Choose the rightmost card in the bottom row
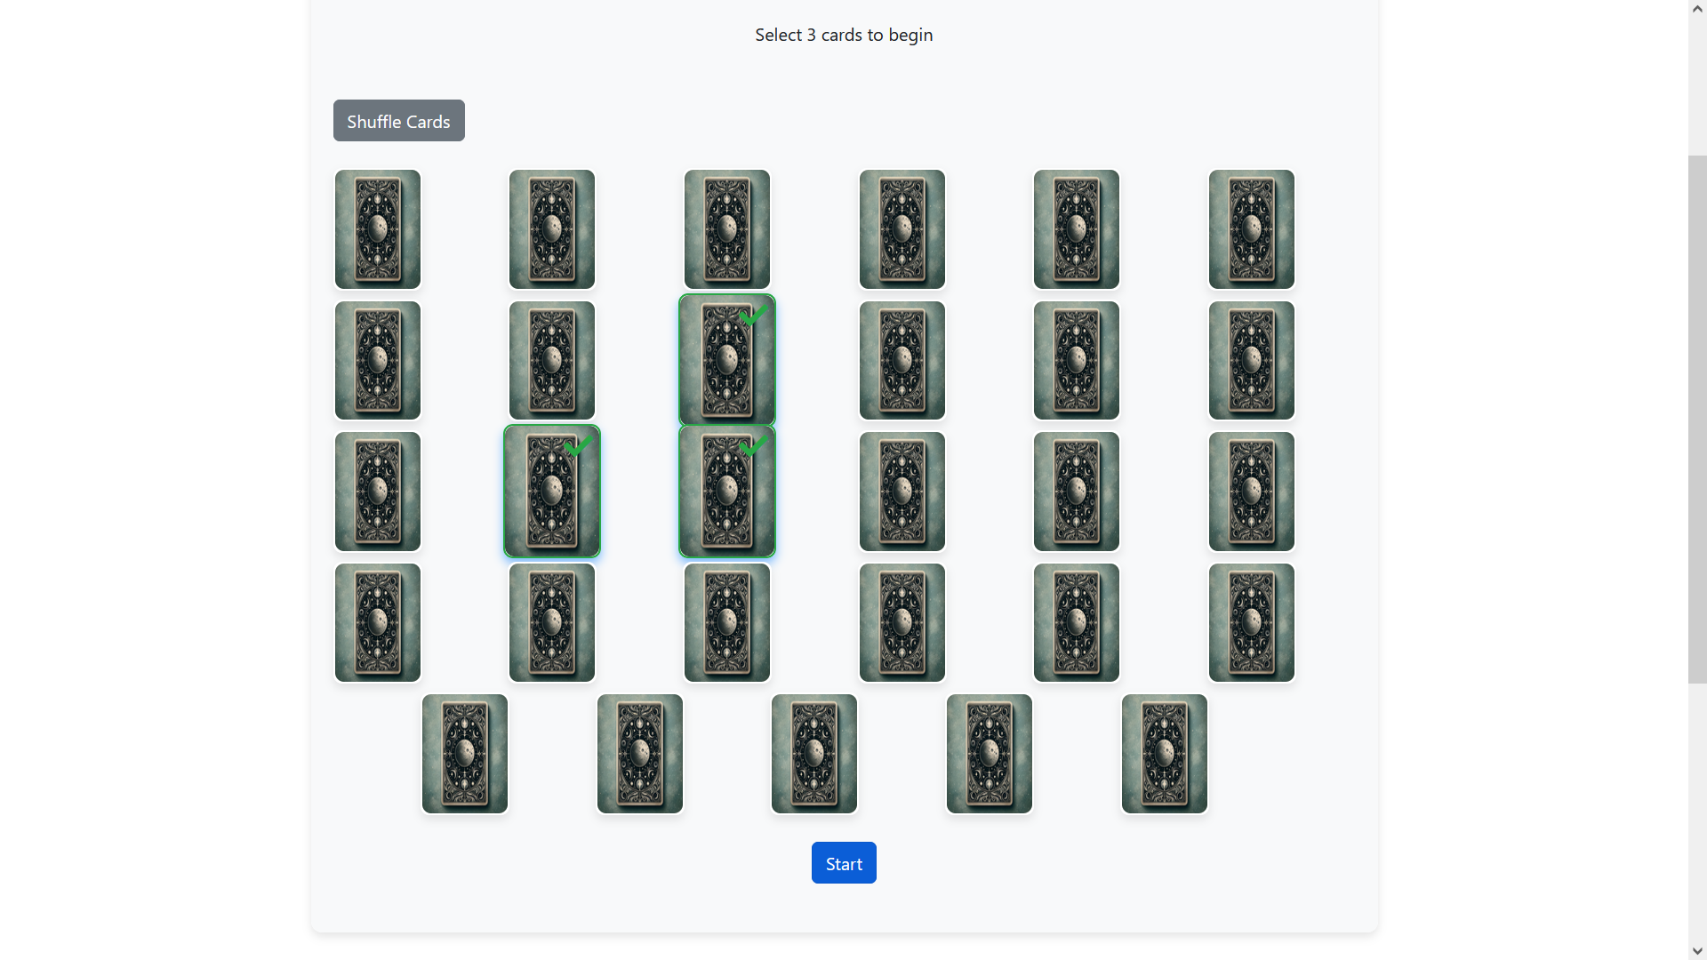Viewport: 1707px width, 960px height. tap(1164, 754)
